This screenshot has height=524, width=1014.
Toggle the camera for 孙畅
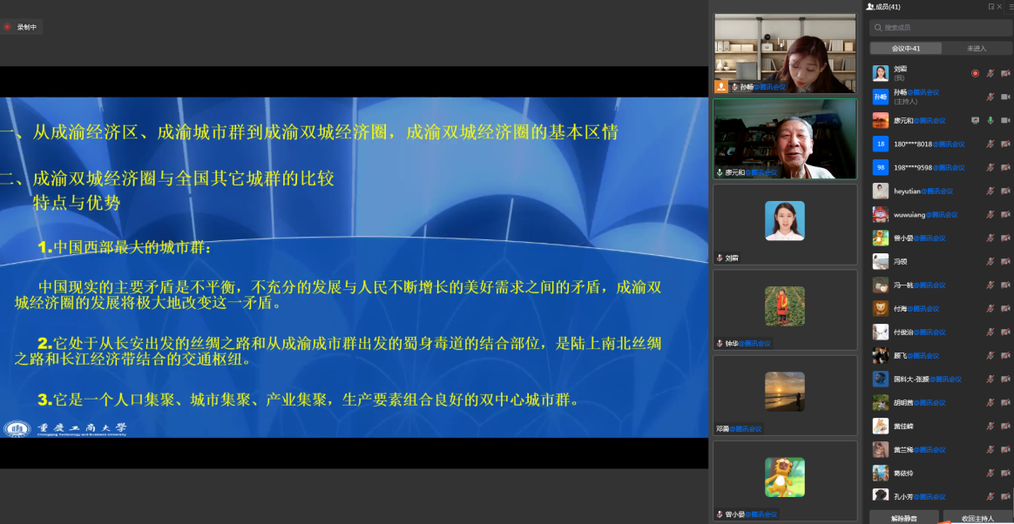click(x=1005, y=97)
